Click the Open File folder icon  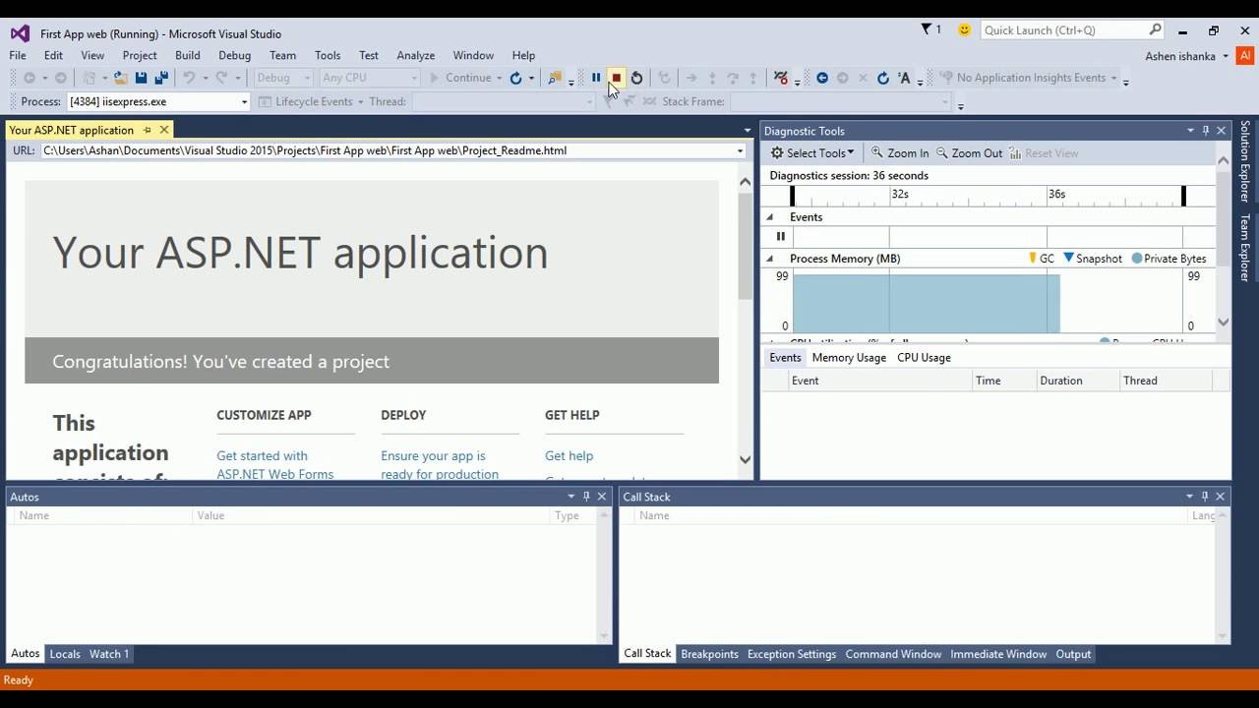tap(120, 78)
